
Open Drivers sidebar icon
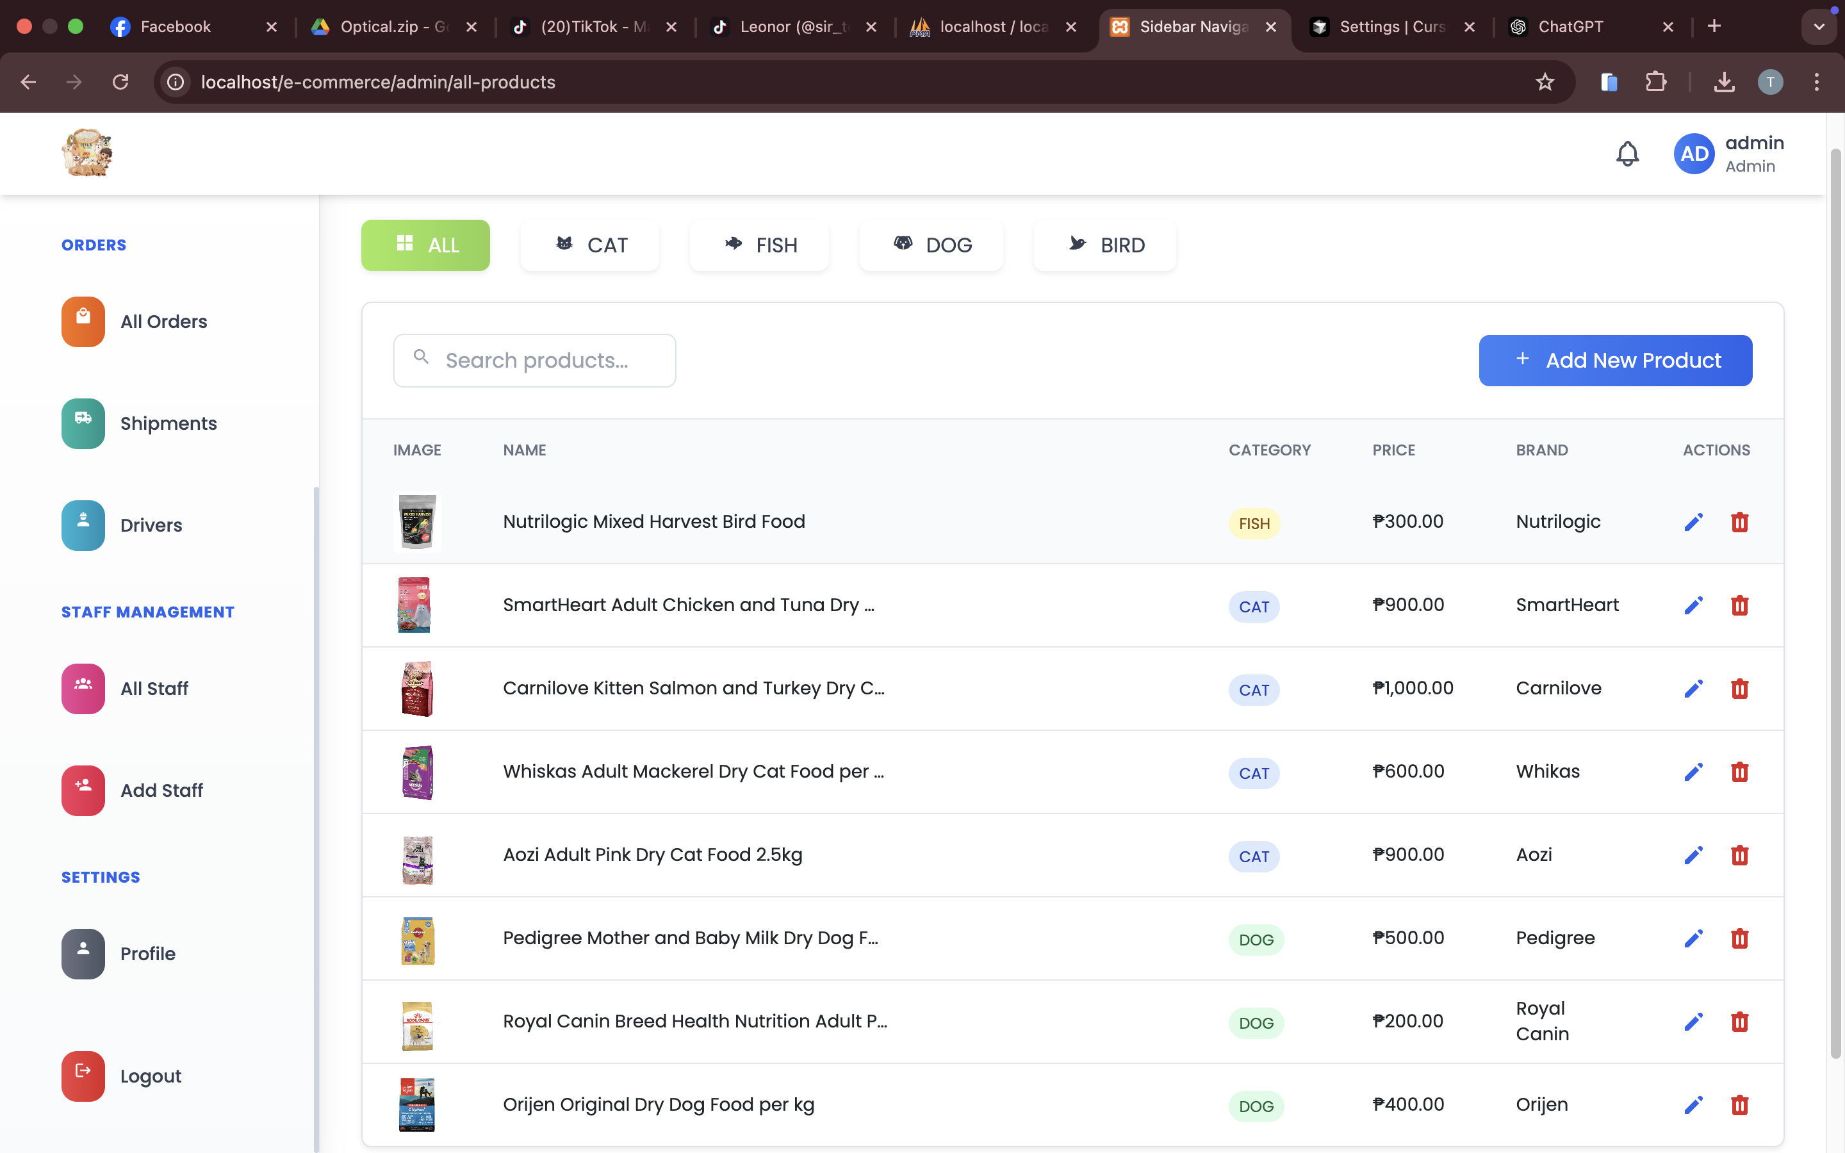(x=83, y=525)
